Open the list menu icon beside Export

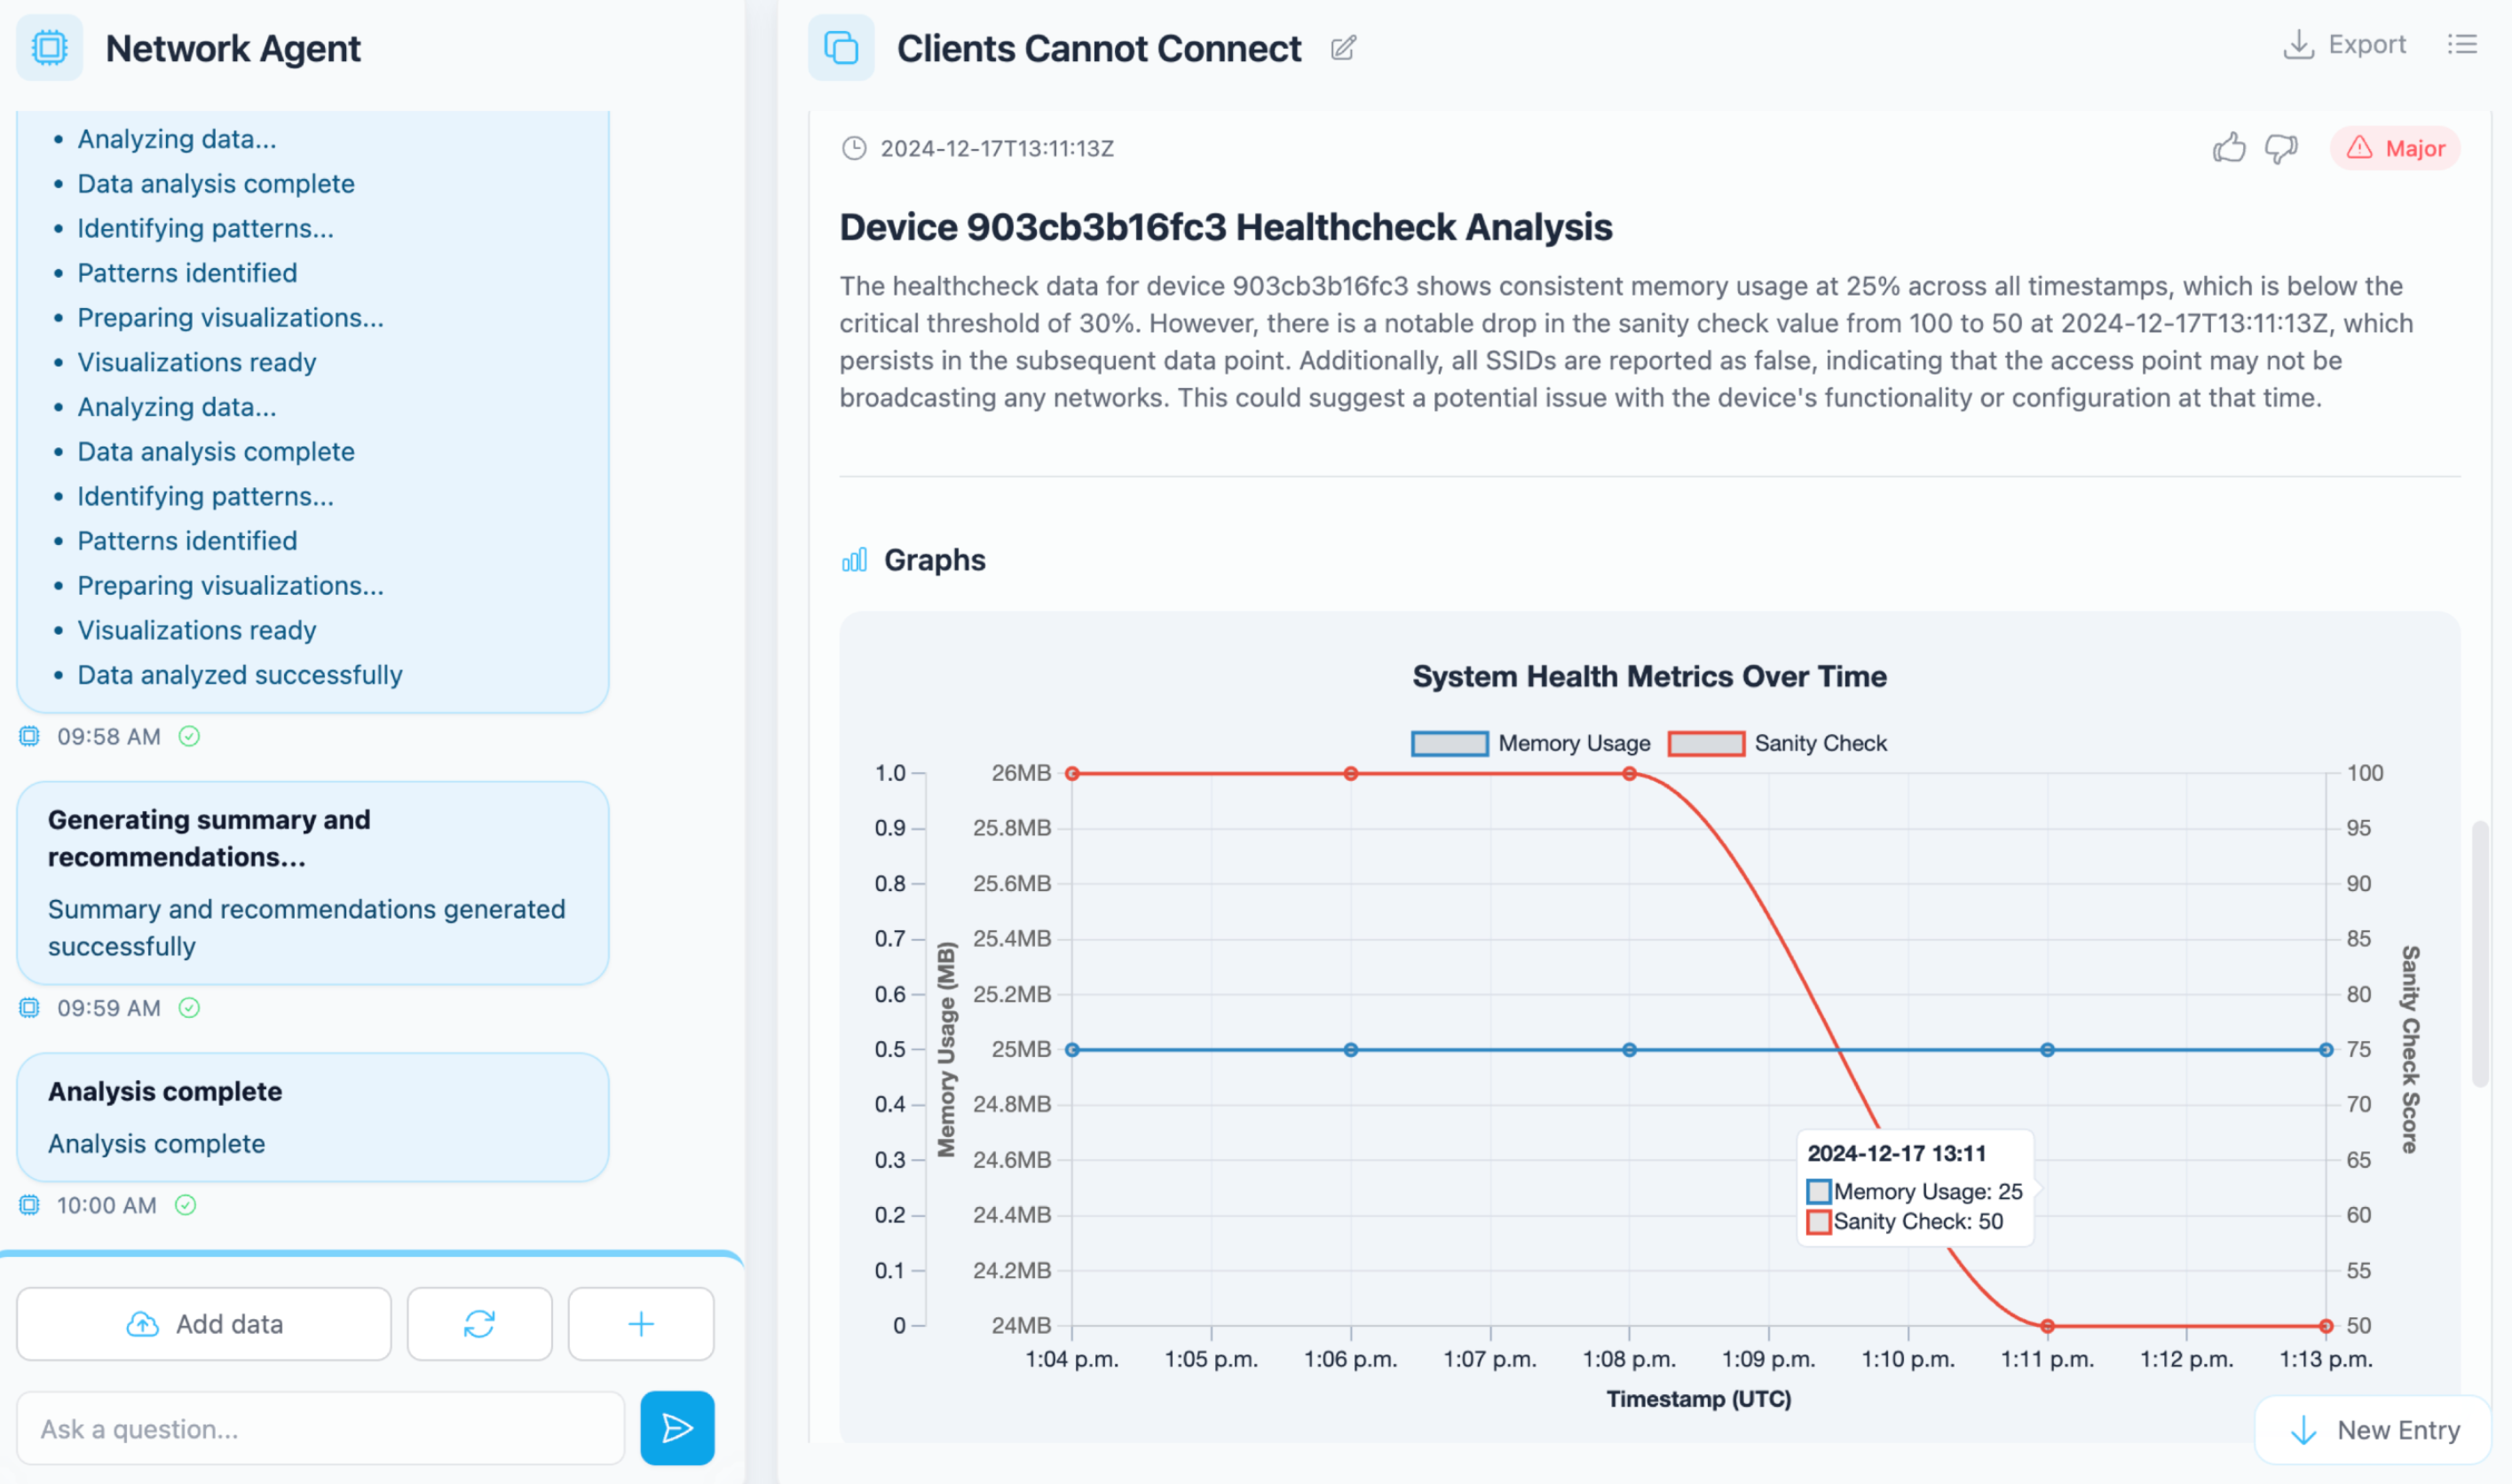(2461, 44)
